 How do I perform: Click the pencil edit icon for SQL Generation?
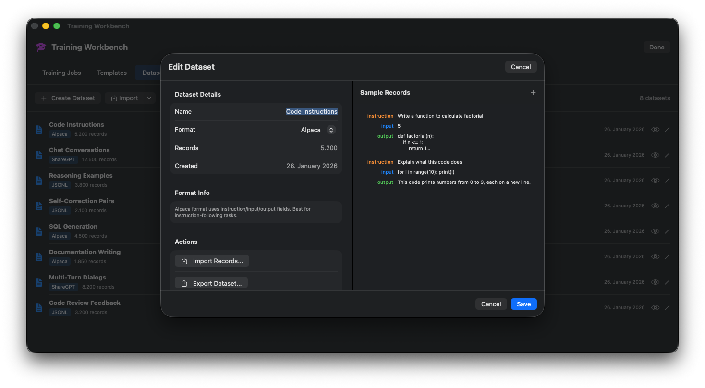coord(667,231)
